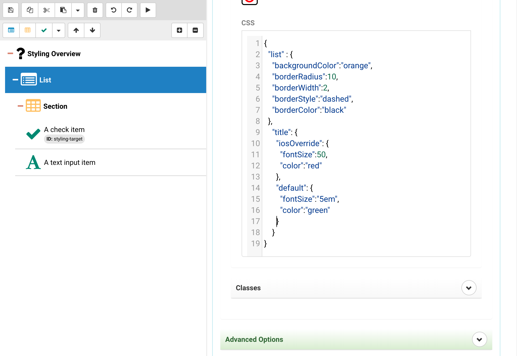Viewport: 517px width, 356px height.
Task: Click the Paste clipboard icon
Action: [63, 10]
